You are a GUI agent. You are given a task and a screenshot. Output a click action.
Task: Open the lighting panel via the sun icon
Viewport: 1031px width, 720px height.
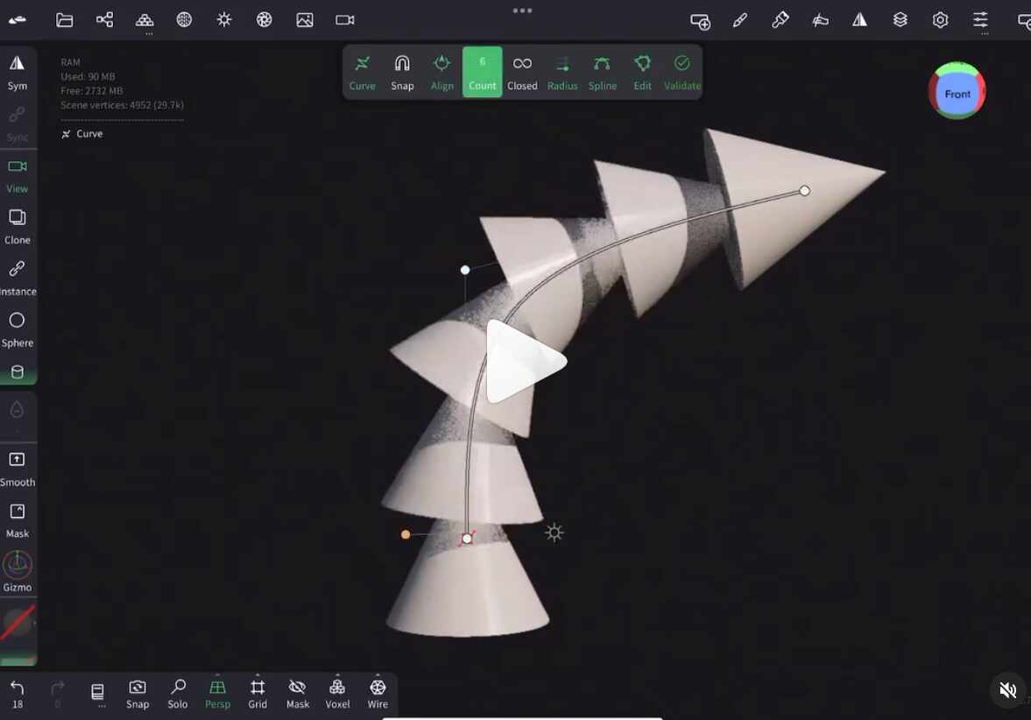point(224,18)
